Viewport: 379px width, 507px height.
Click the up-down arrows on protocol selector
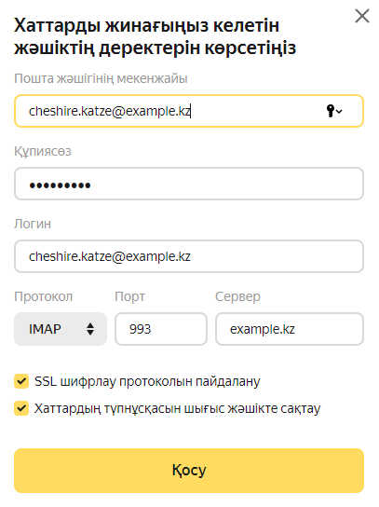pyautogui.click(x=90, y=329)
